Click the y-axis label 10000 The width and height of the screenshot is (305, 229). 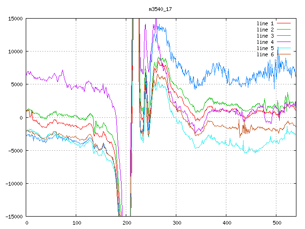(x=15, y=52)
